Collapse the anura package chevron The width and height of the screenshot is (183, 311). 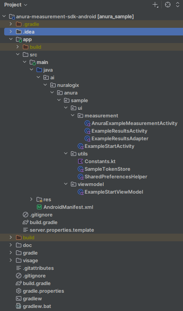[52, 93]
